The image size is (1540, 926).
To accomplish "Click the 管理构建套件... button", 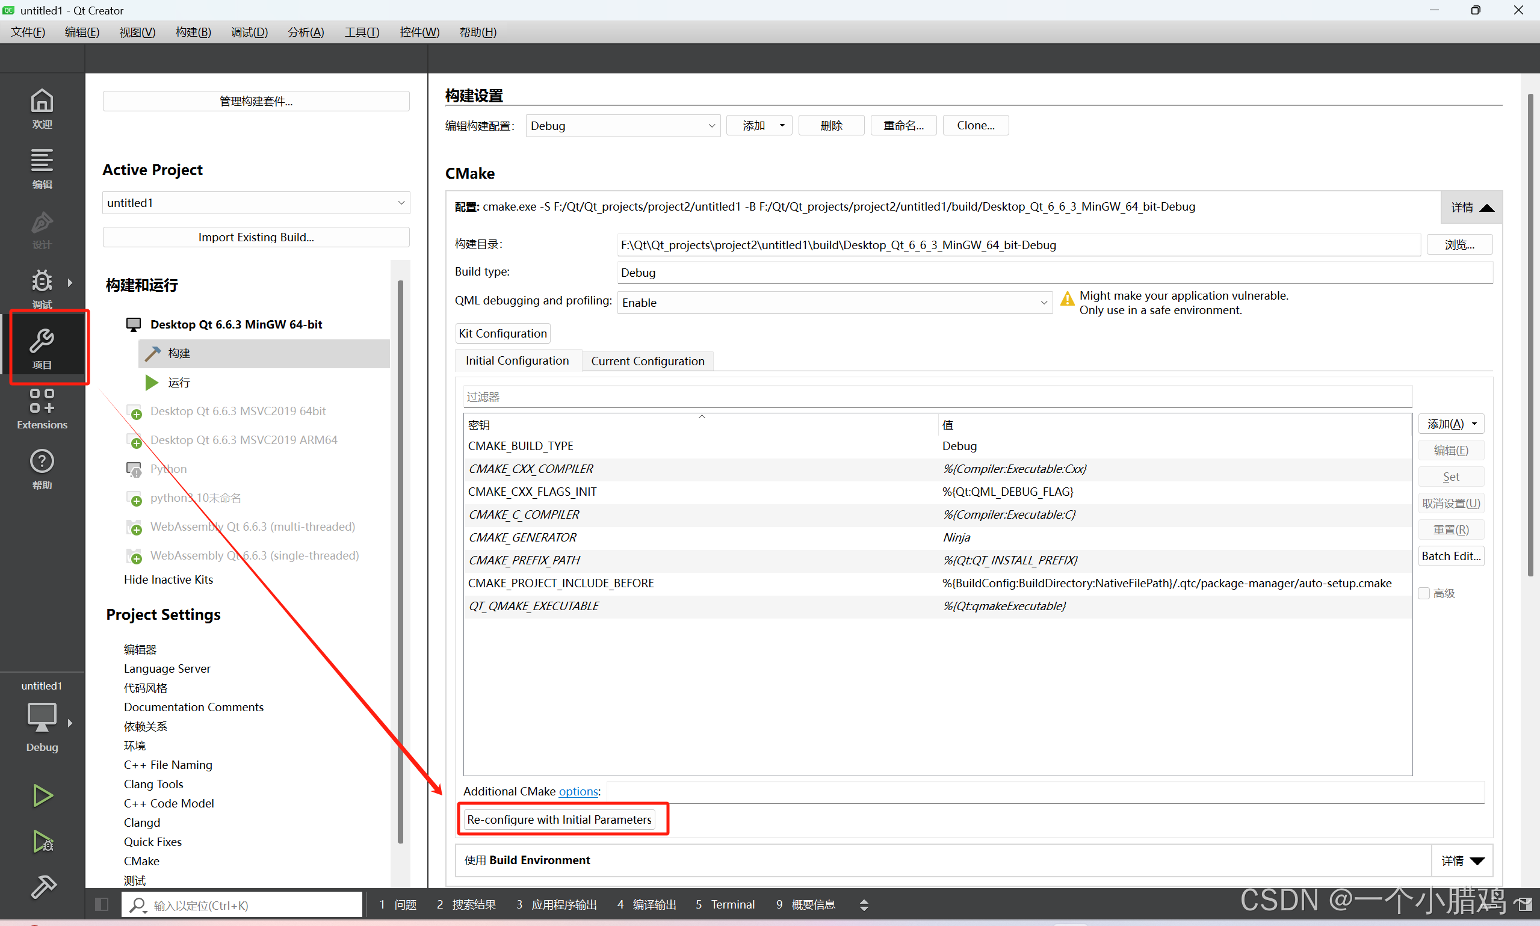I will click(x=256, y=101).
